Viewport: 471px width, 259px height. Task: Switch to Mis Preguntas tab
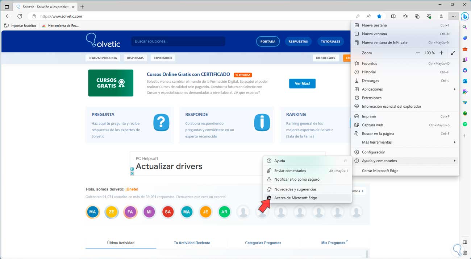click(x=334, y=243)
